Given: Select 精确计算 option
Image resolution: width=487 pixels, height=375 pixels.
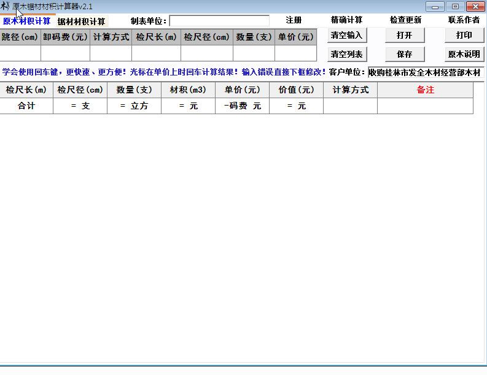Looking at the screenshot, I should pos(346,20).
